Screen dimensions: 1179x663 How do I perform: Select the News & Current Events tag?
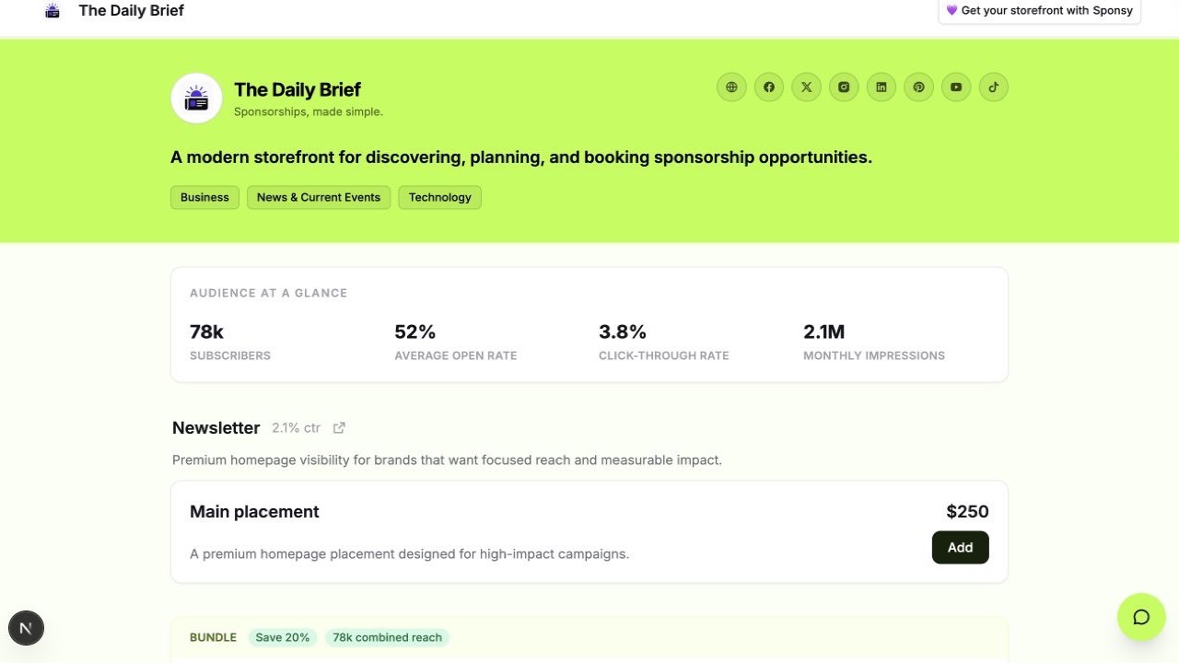319,197
